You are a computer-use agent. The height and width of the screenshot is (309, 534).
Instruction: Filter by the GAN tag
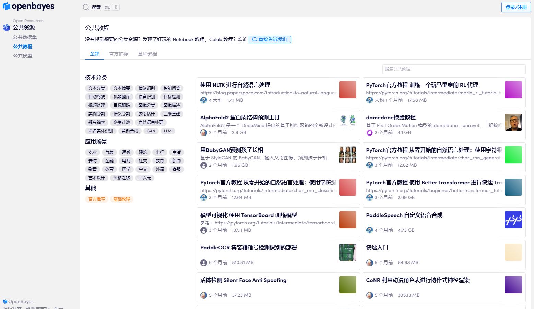pyautogui.click(x=151, y=131)
